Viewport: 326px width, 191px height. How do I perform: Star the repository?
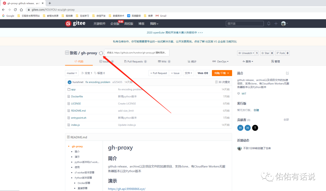(x=265, y=53)
